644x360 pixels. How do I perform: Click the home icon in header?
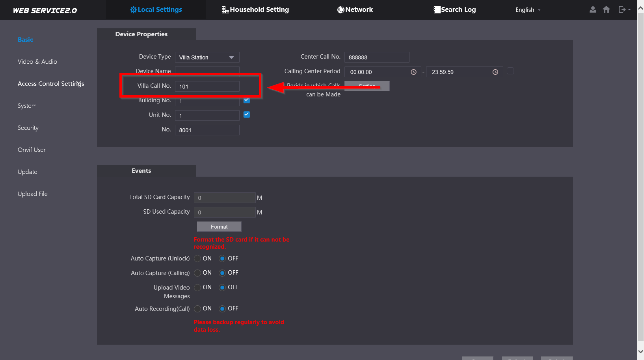(x=606, y=9)
